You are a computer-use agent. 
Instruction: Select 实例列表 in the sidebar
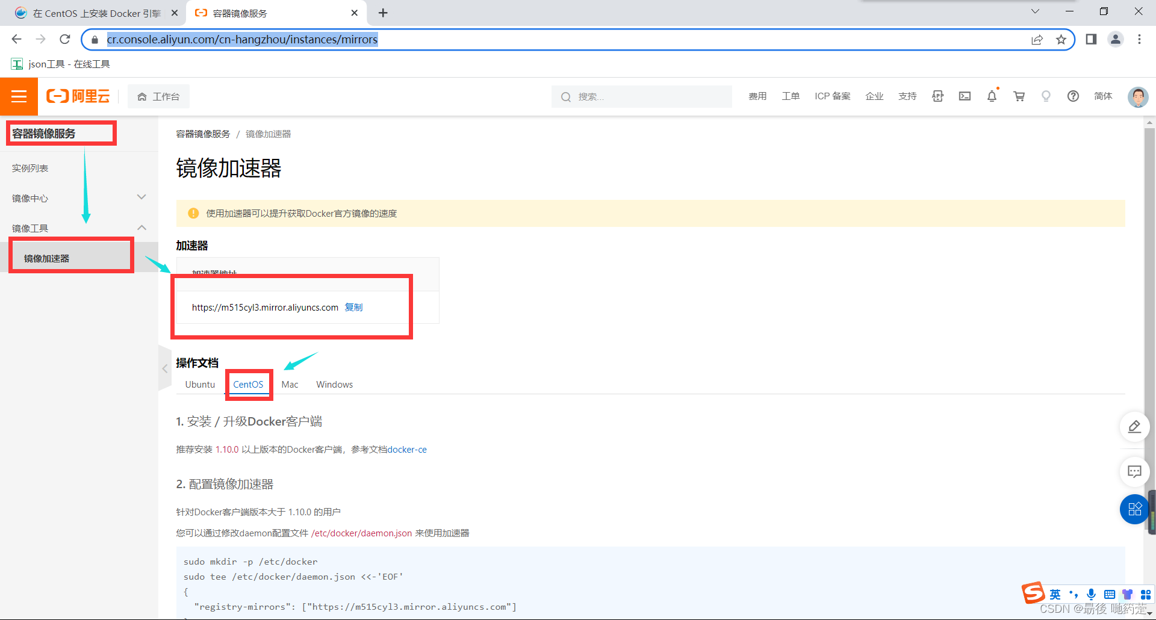click(x=30, y=168)
